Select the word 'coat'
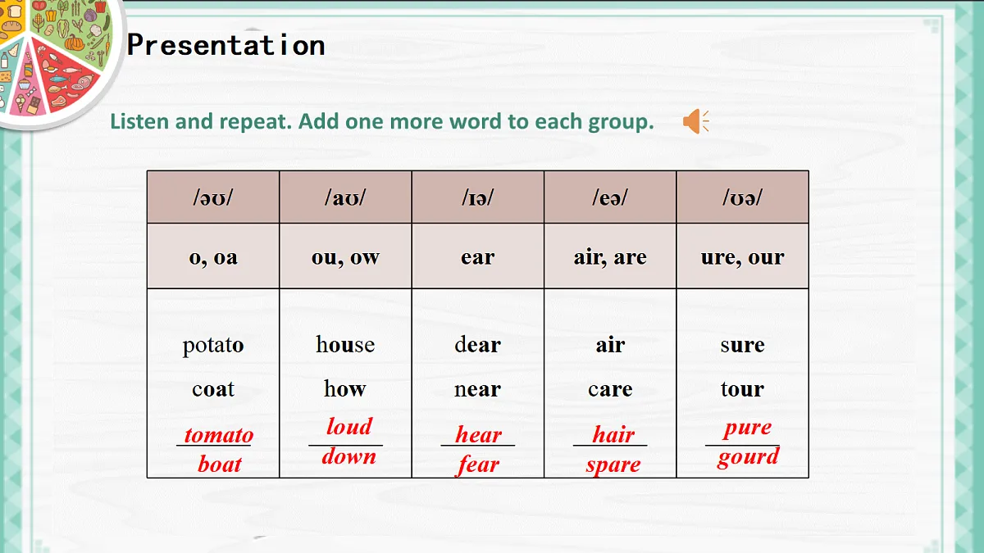The image size is (984, 553). pos(213,389)
